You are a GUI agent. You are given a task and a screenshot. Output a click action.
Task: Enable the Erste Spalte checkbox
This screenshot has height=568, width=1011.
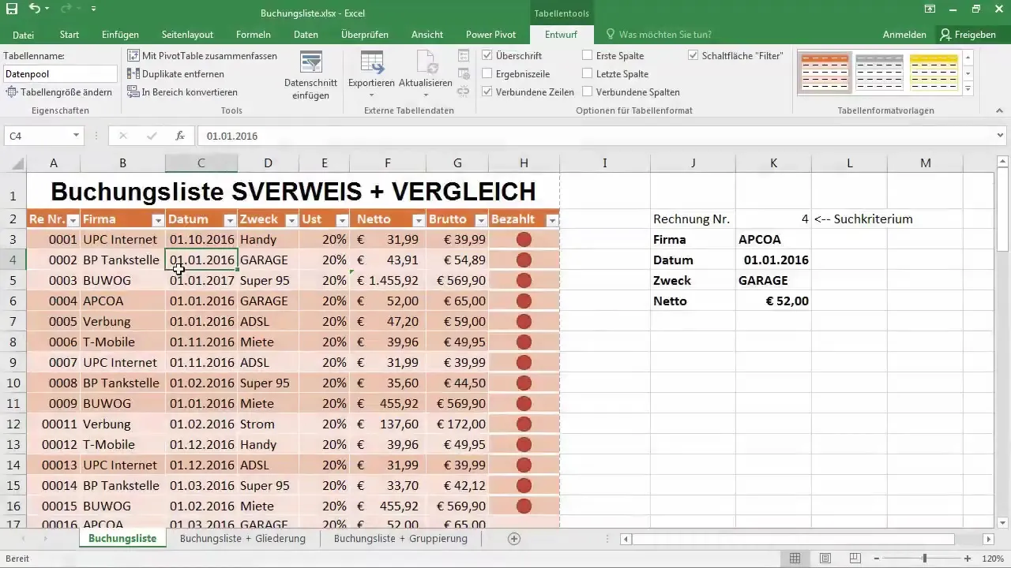pyautogui.click(x=588, y=56)
